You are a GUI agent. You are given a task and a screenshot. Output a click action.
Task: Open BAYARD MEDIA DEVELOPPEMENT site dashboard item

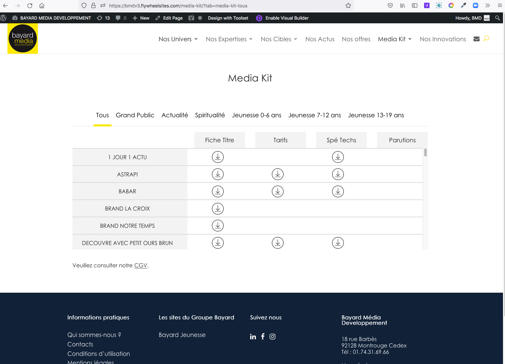click(51, 18)
